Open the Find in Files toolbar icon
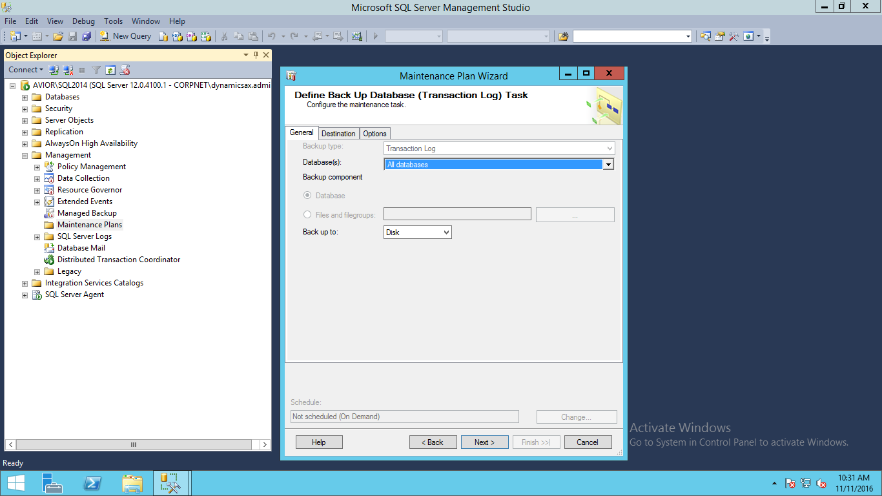The image size is (882, 496). (x=563, y=36)
